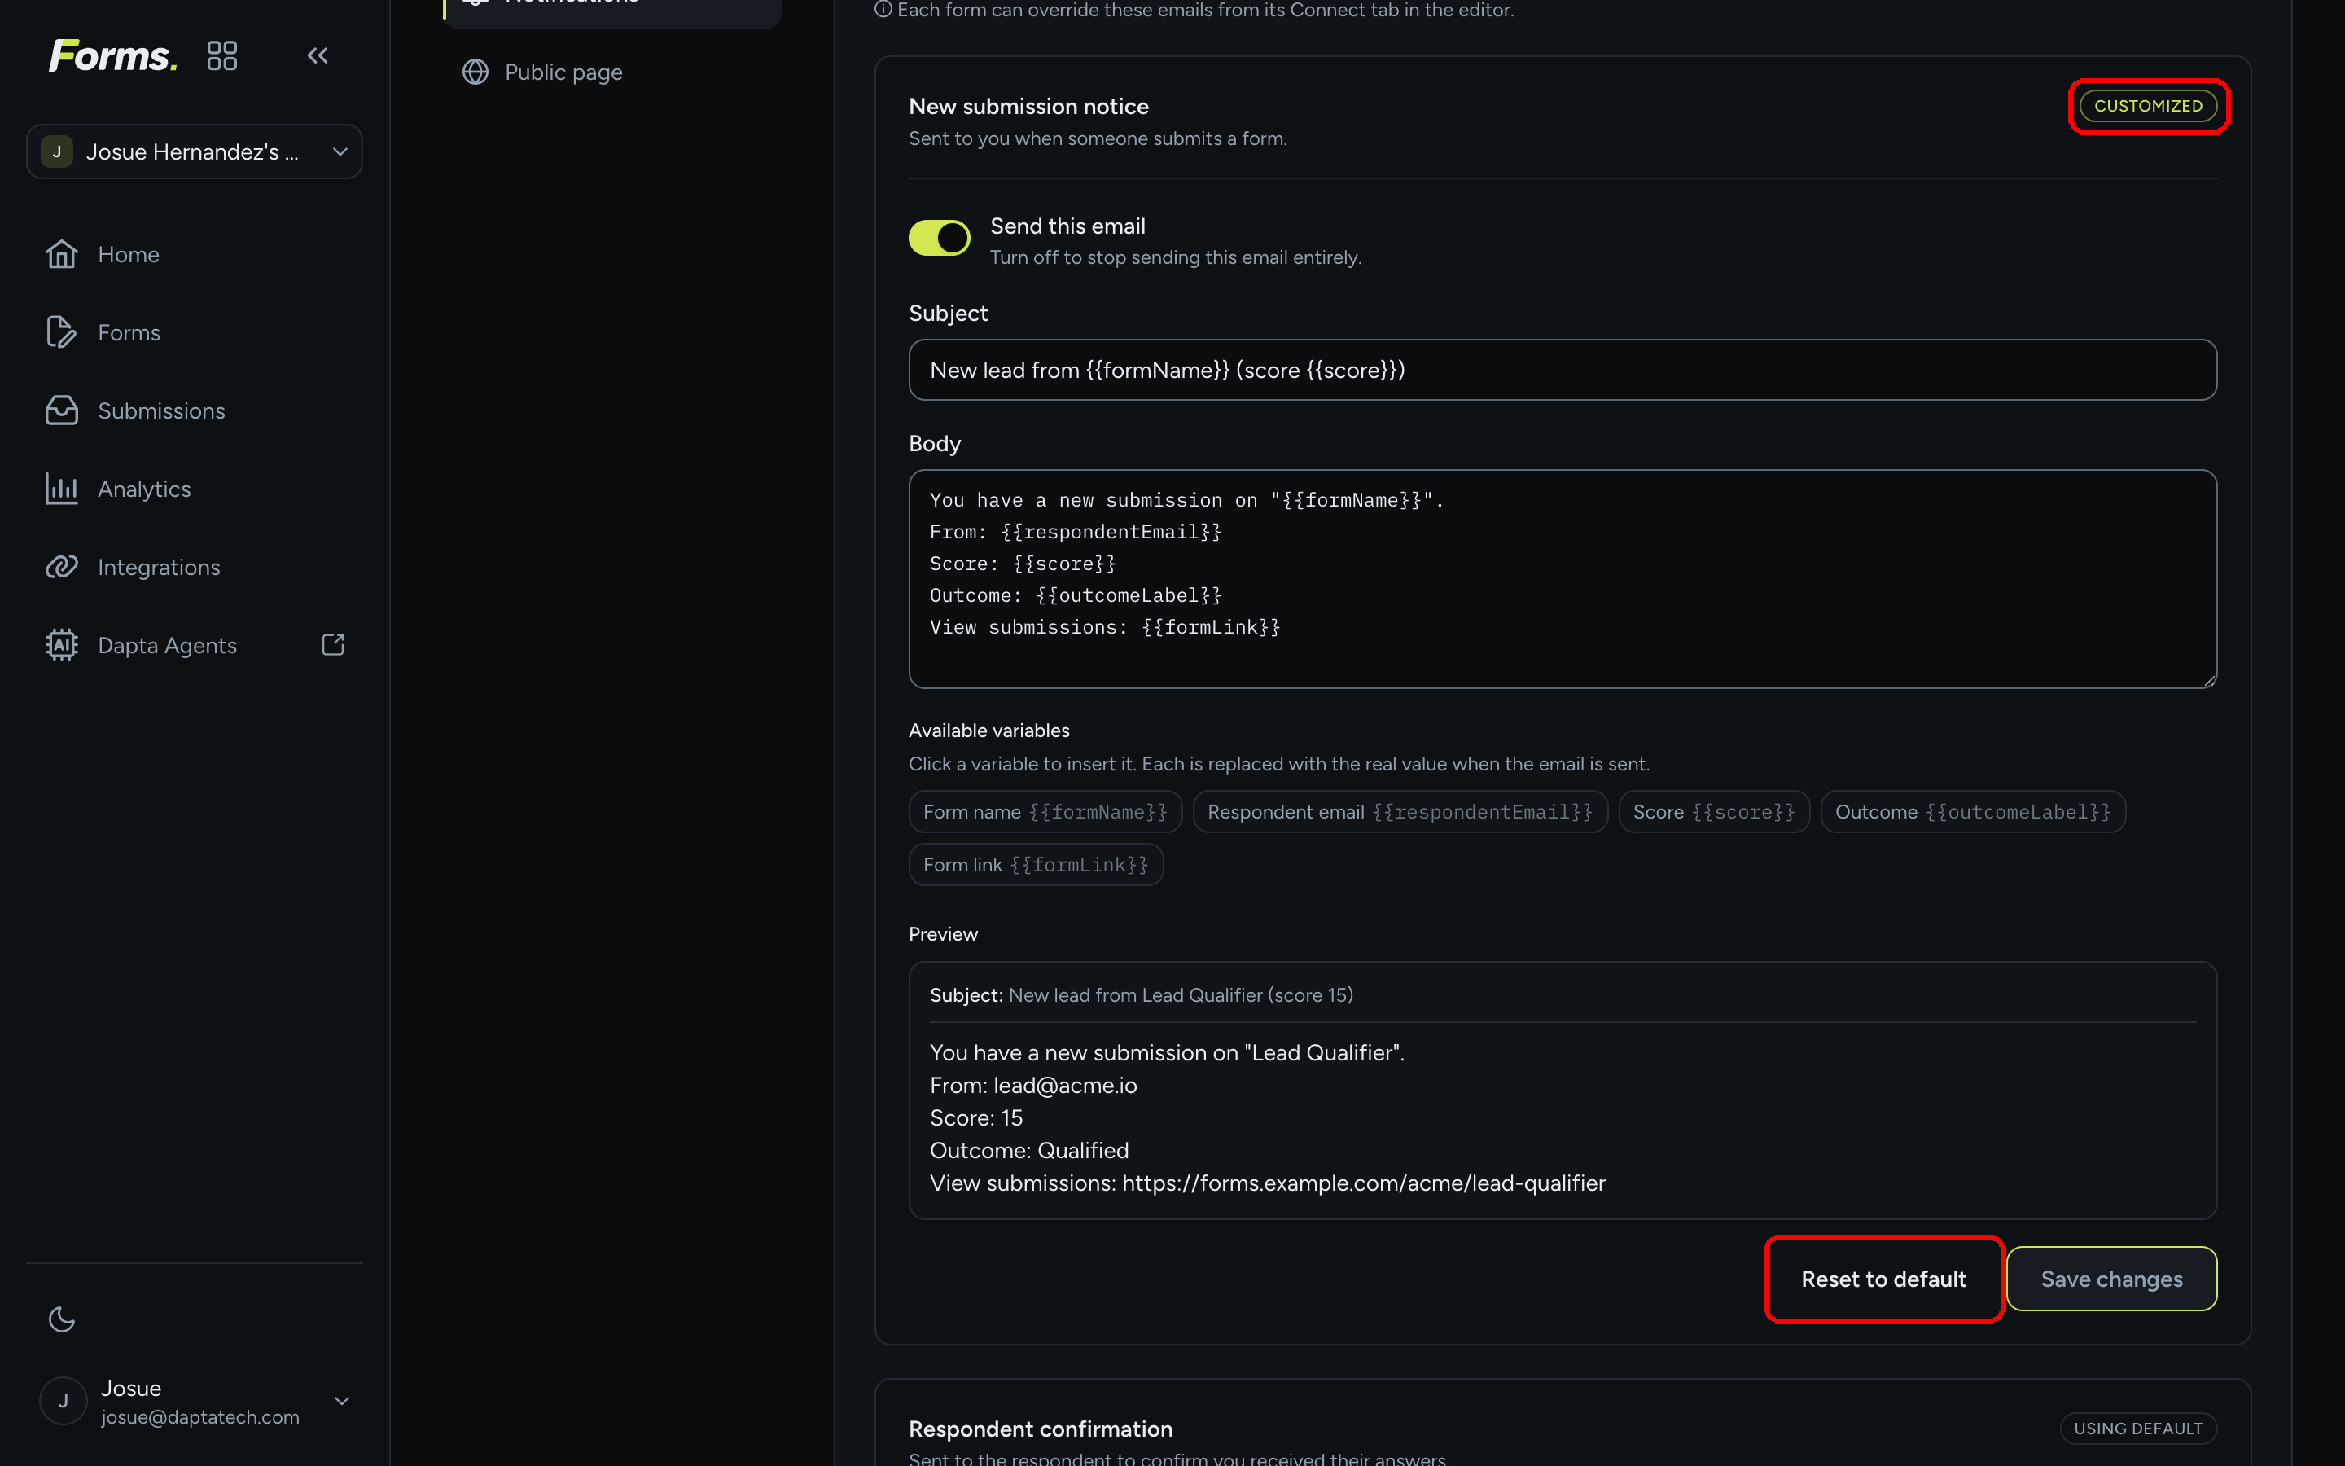This screenshot has height=1466, width=2345.
Task: Open Integrations in sidebar
Action: pos(195,567)
